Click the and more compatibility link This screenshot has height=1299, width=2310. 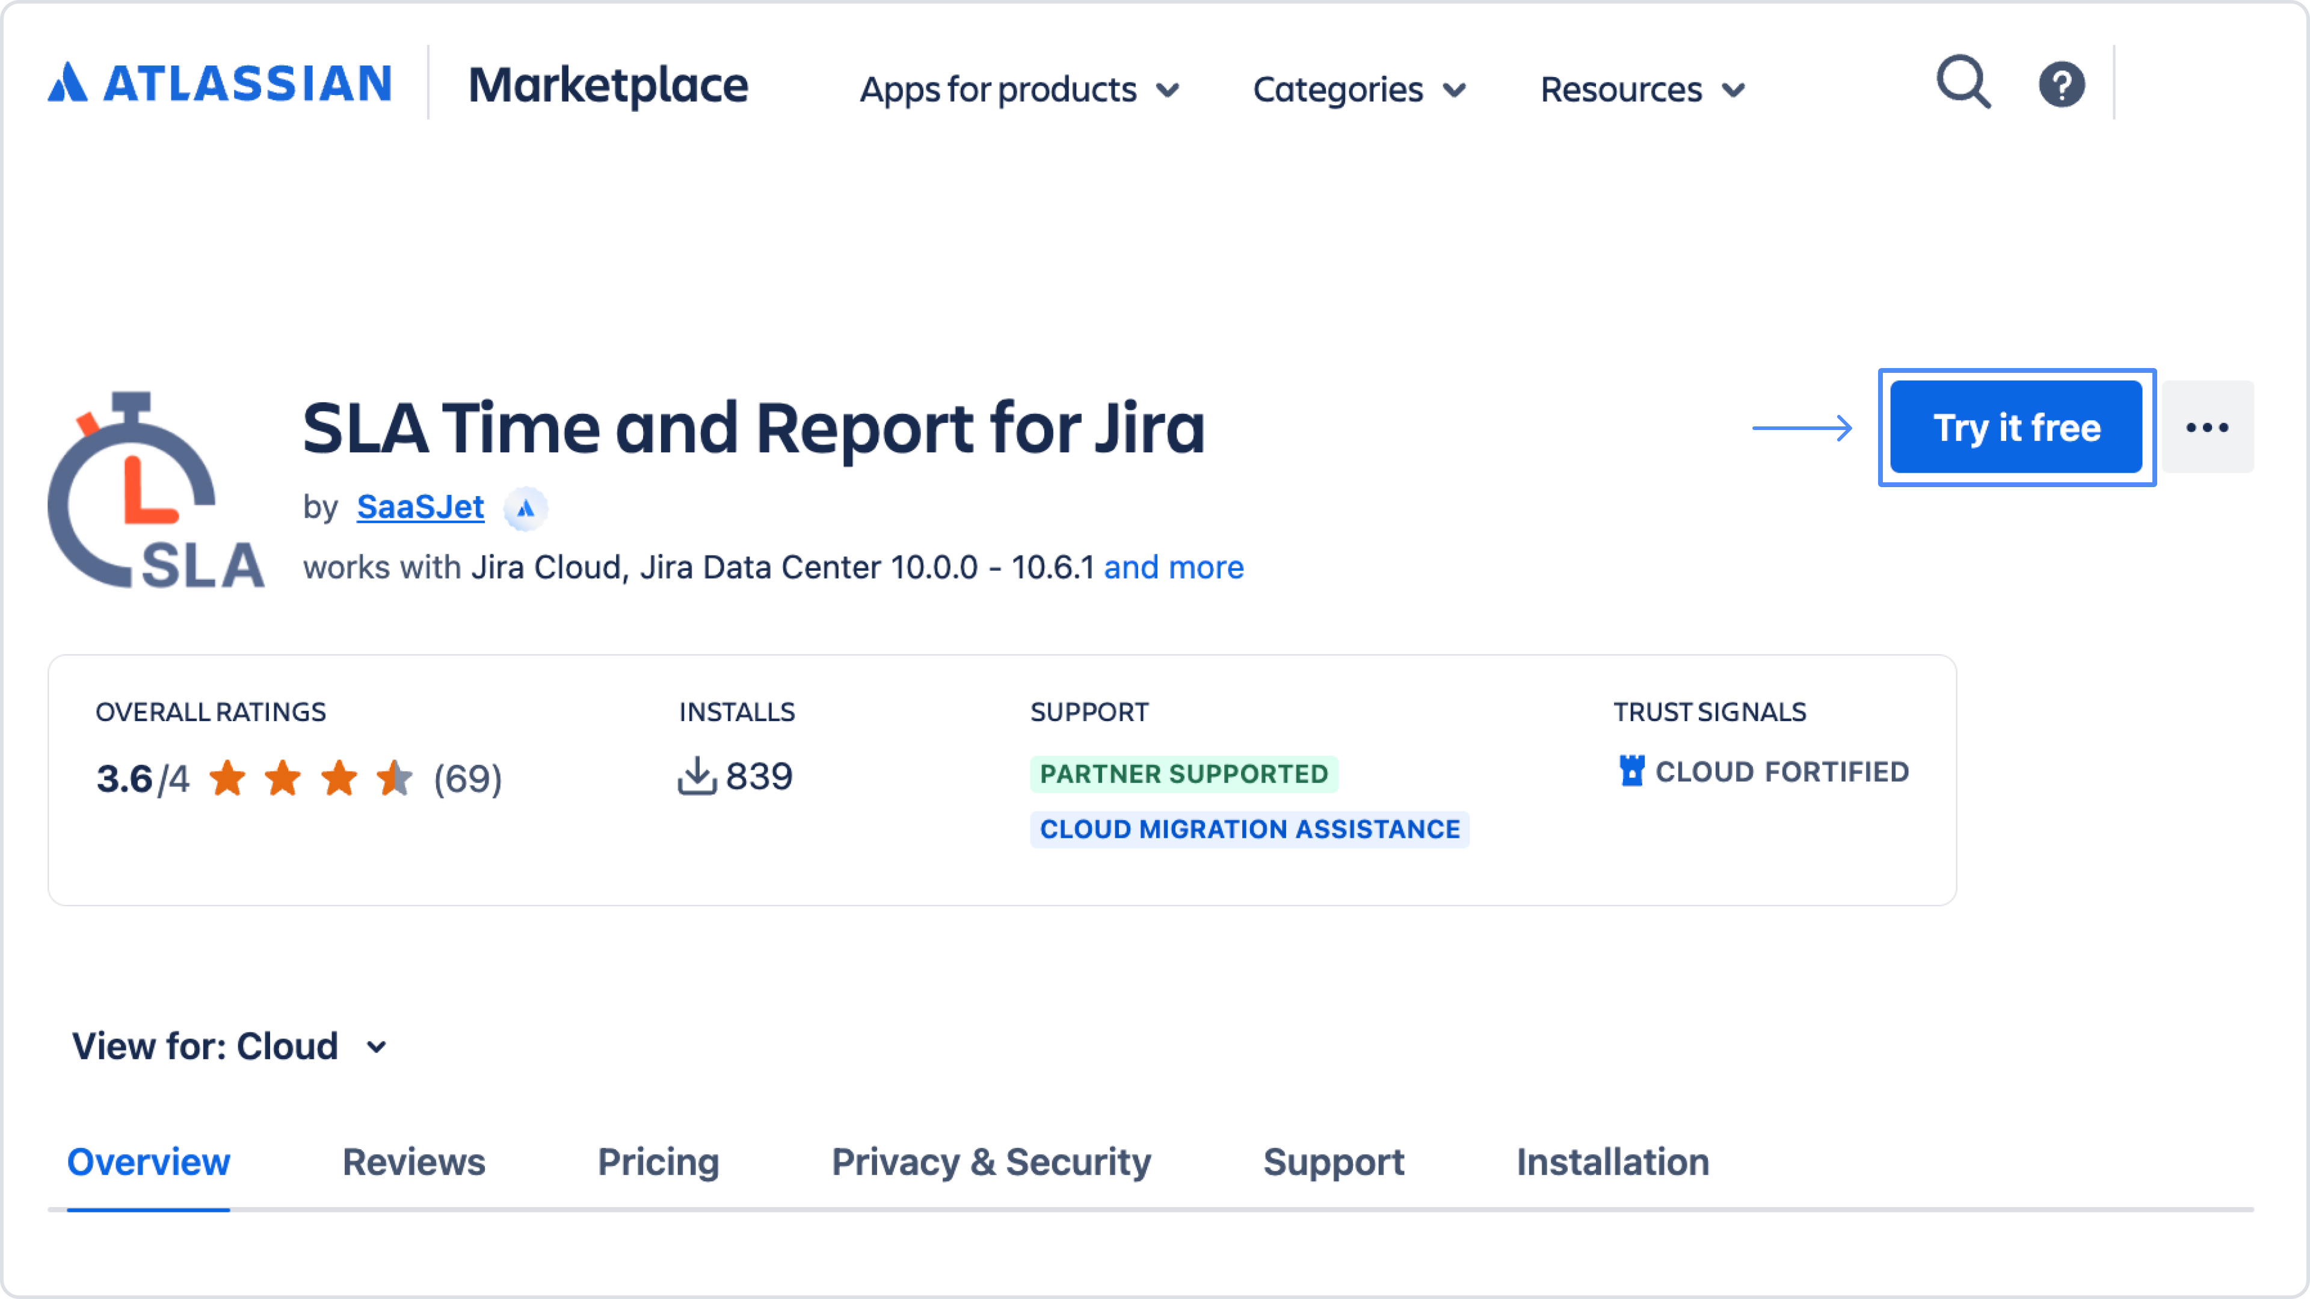click(x=1173, y=568)
